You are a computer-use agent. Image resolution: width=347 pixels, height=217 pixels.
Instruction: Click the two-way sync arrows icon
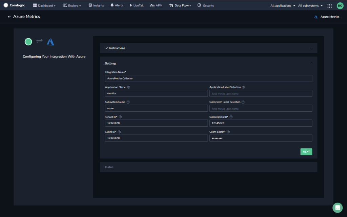tap(39, 41)
